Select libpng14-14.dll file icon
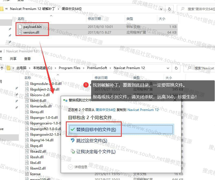 coord(27,140)
